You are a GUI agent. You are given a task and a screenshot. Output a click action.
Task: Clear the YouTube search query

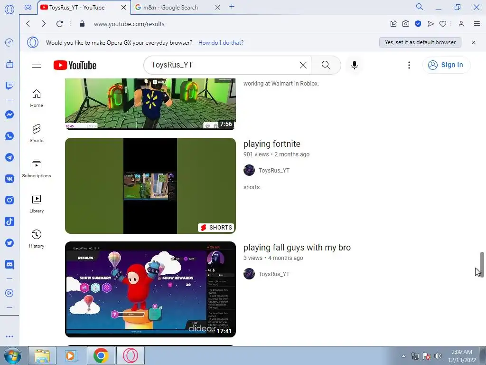point(303,65)
